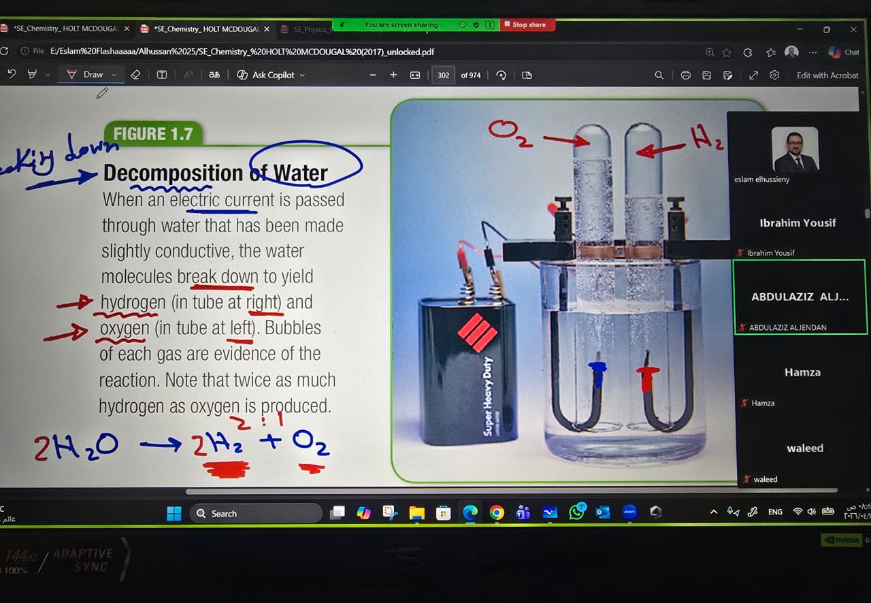Toggle the Draw tool
This screenshot has height=603, width=871.
pyautogui.click(x=86, y=75)
